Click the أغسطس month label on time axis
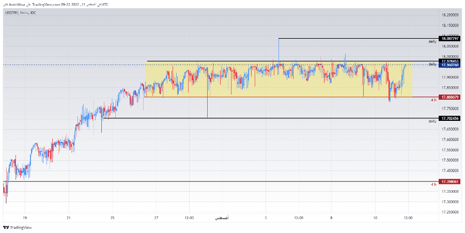465x233 pixels. [222, 218]
